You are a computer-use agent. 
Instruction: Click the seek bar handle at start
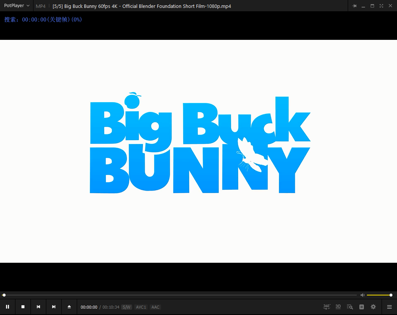(4, 295)
